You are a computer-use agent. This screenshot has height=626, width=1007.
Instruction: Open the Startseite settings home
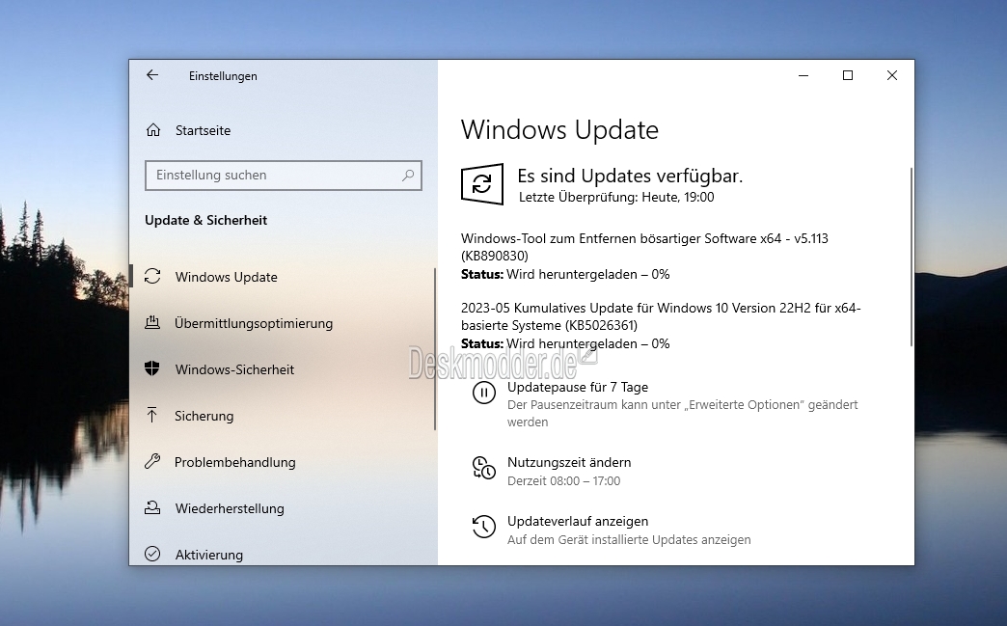click(x=203, y=130)
